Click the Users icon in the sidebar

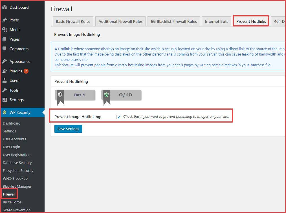point(4,80)
